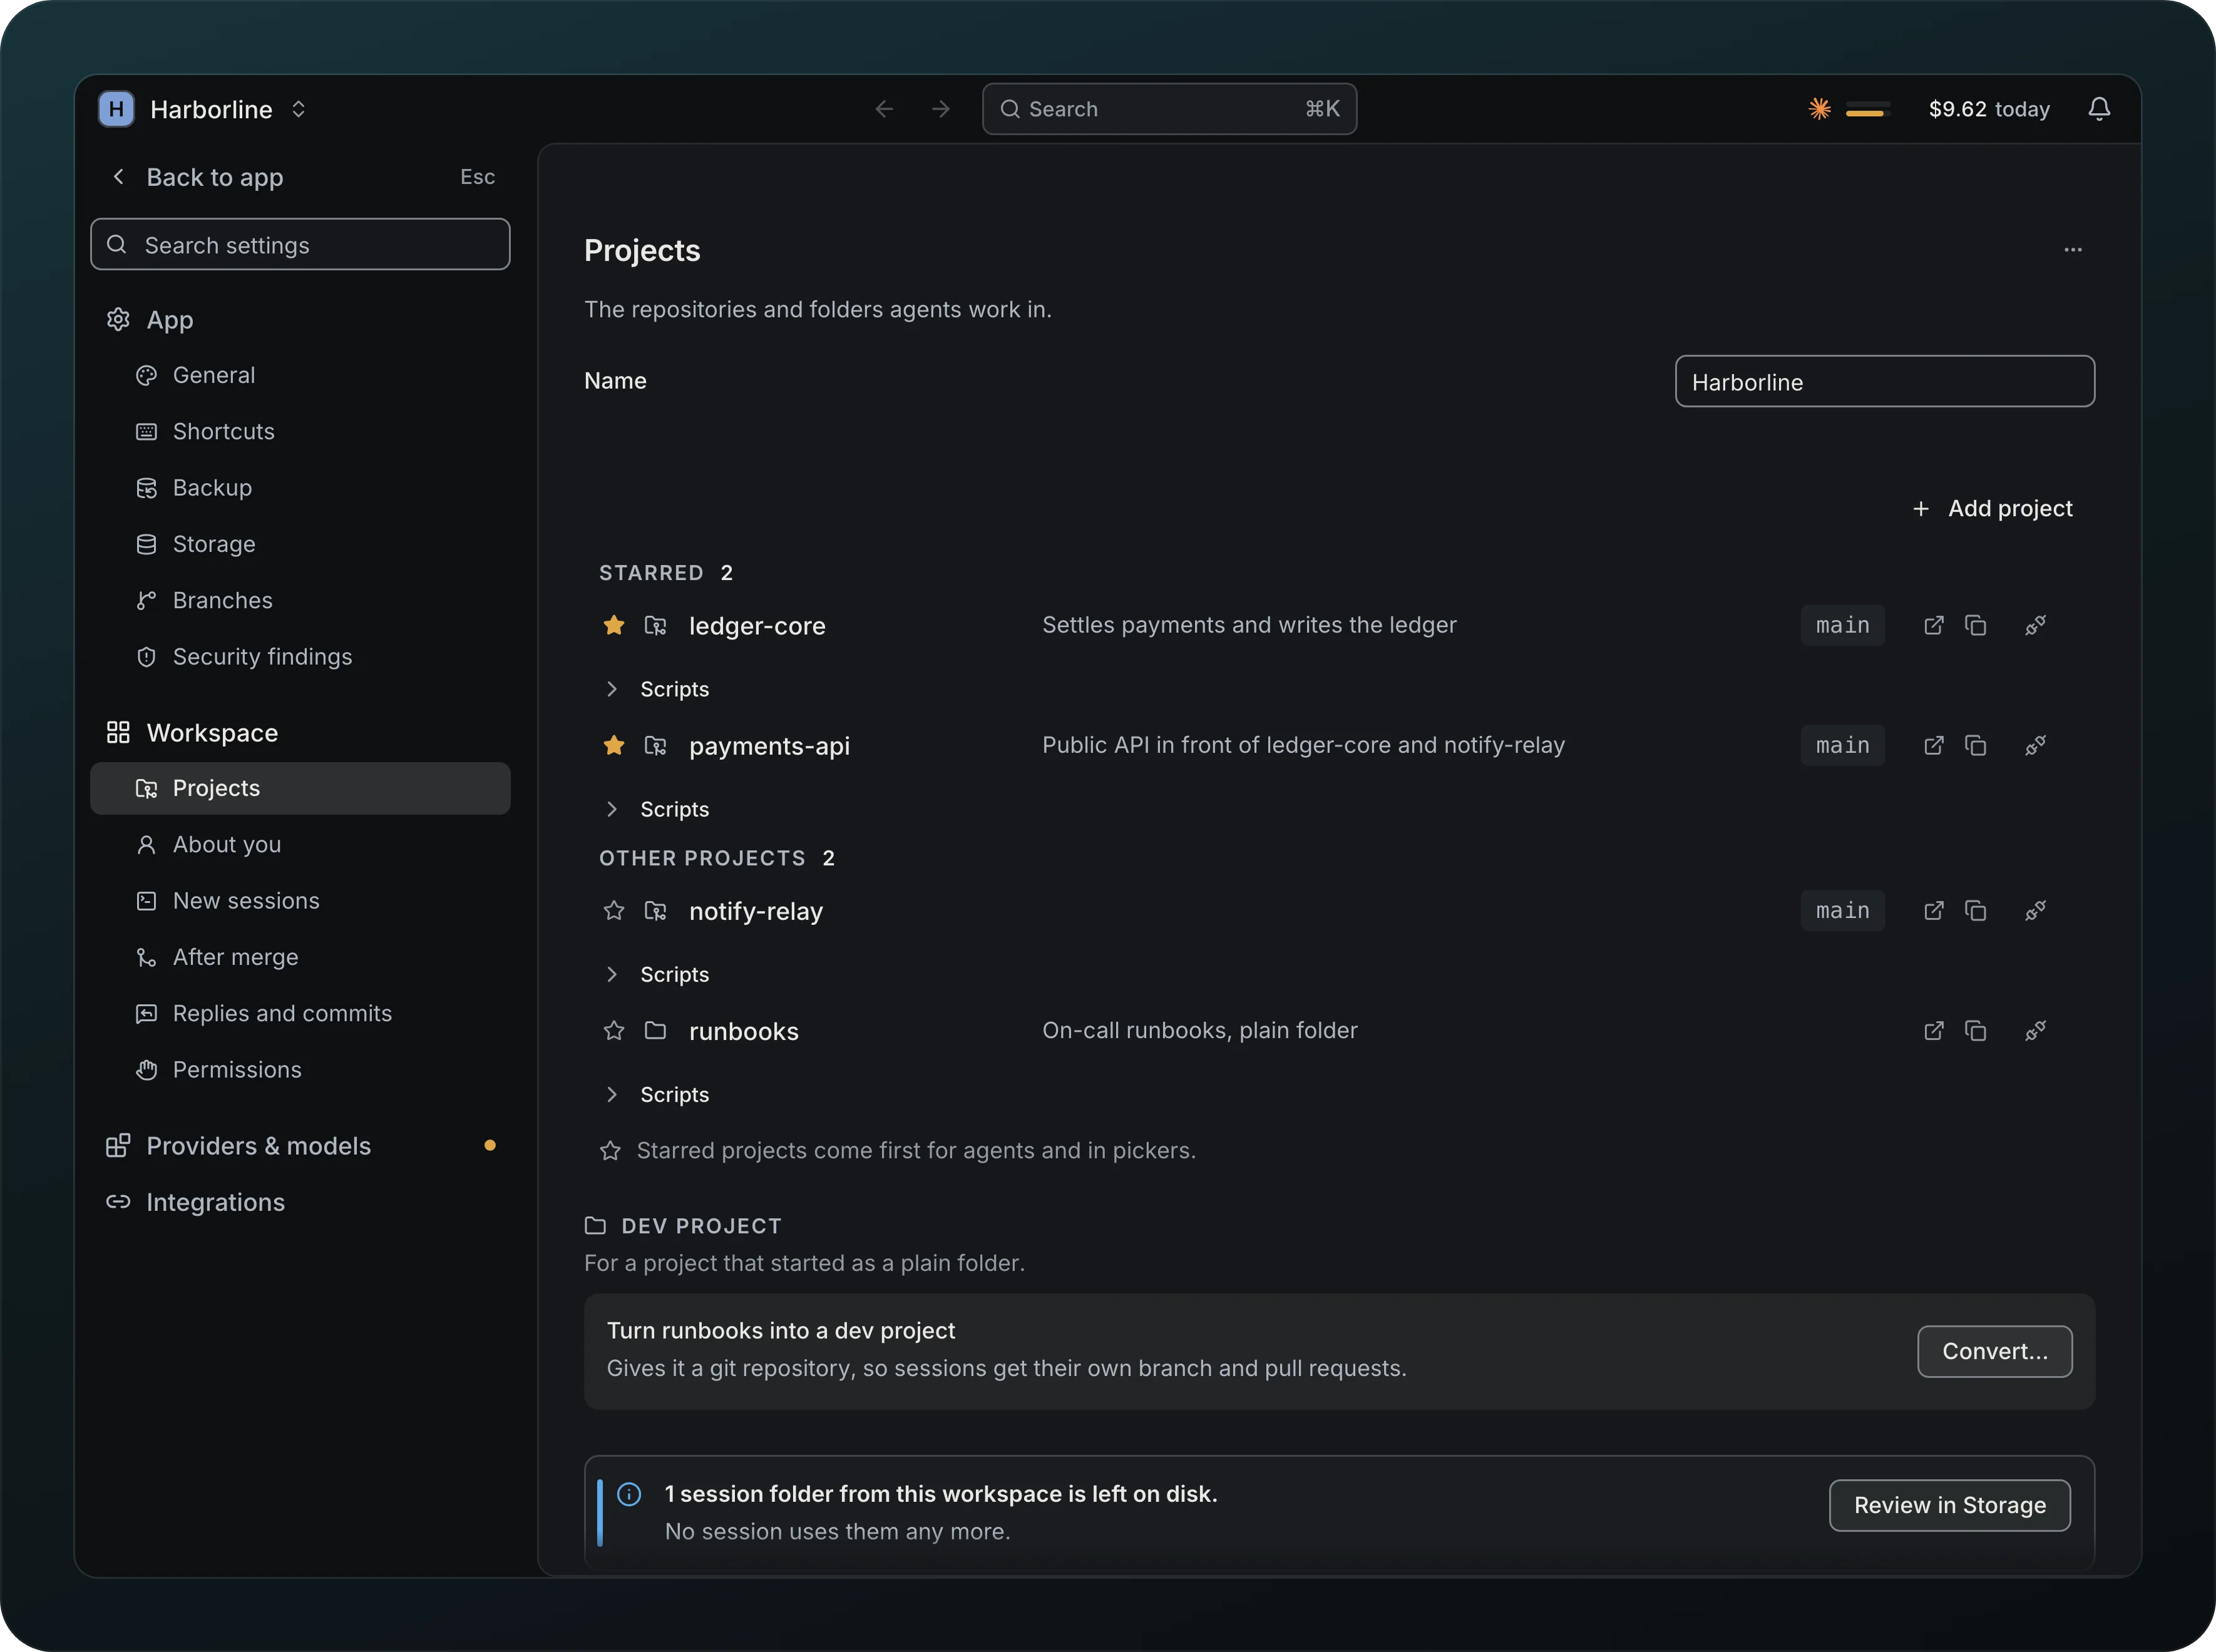Viewport: 2216px width, 1652px height.
Task: Expand Scripts under ledger-core
Action: (x=656, y=689)
